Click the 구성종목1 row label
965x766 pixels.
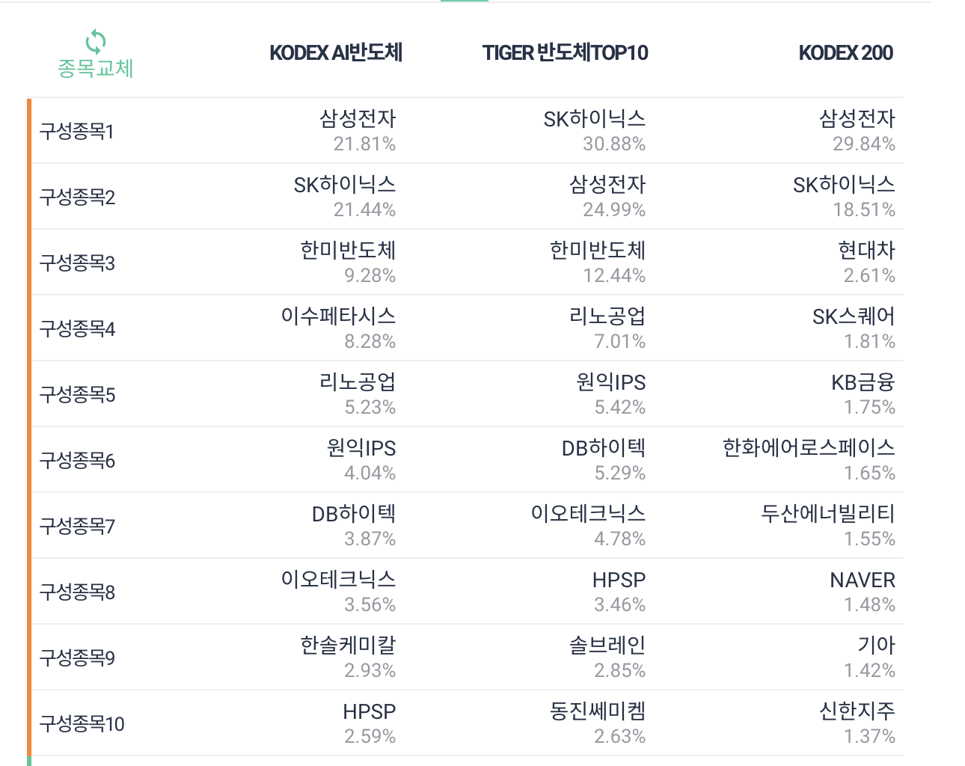(x=76, y=132)
